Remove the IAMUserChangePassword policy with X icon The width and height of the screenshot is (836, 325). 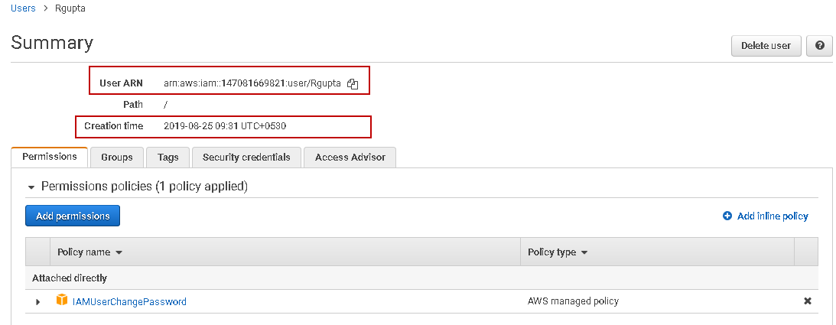coord(807,301)
